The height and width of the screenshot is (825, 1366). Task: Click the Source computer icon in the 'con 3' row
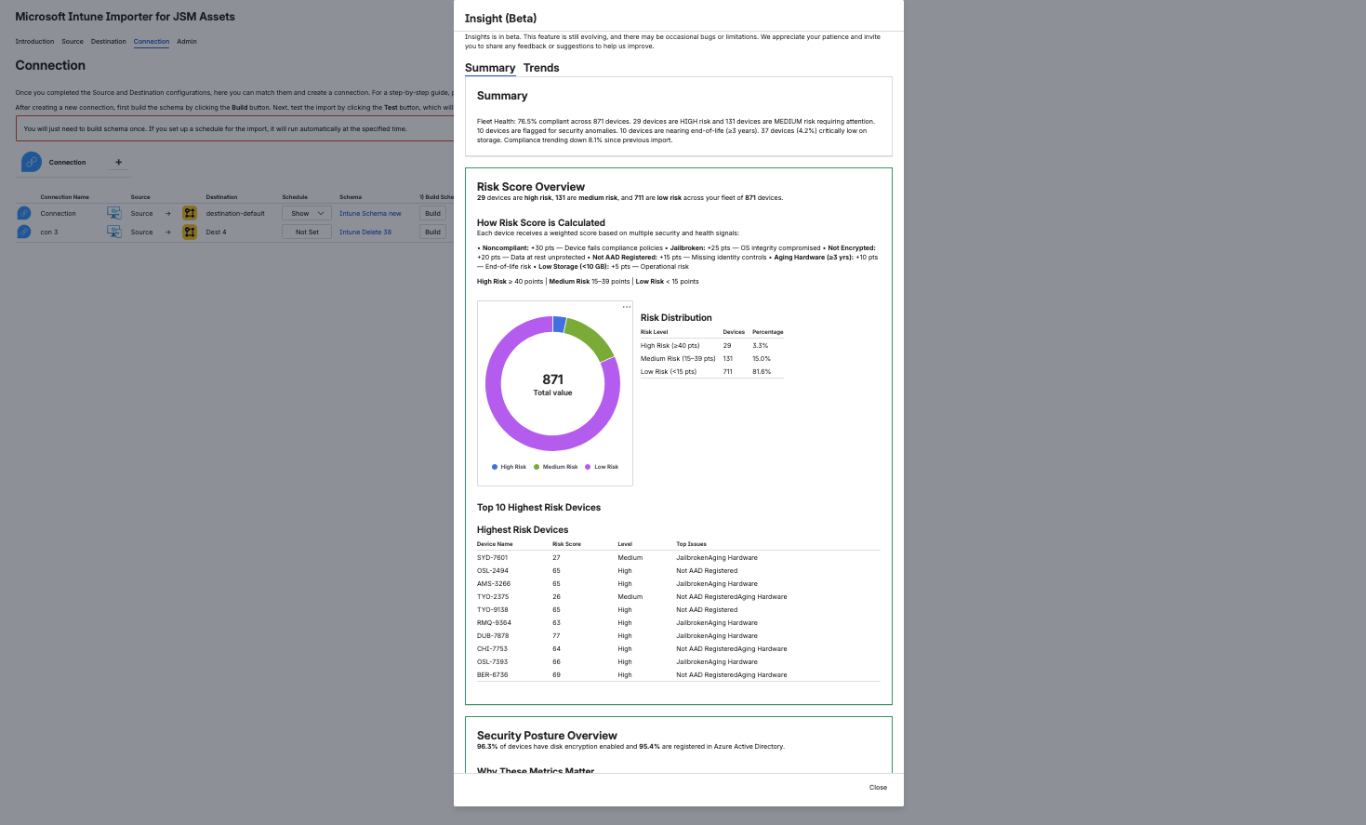114,232
